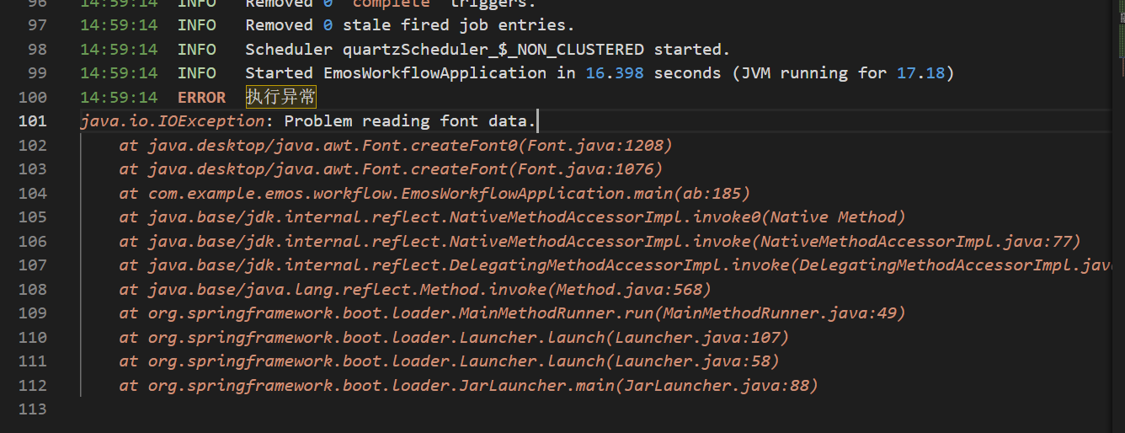Open the MainMethodRunner.java:49 reference
1125x433 pixels.
pyautogui.click(x=779, y=313)
